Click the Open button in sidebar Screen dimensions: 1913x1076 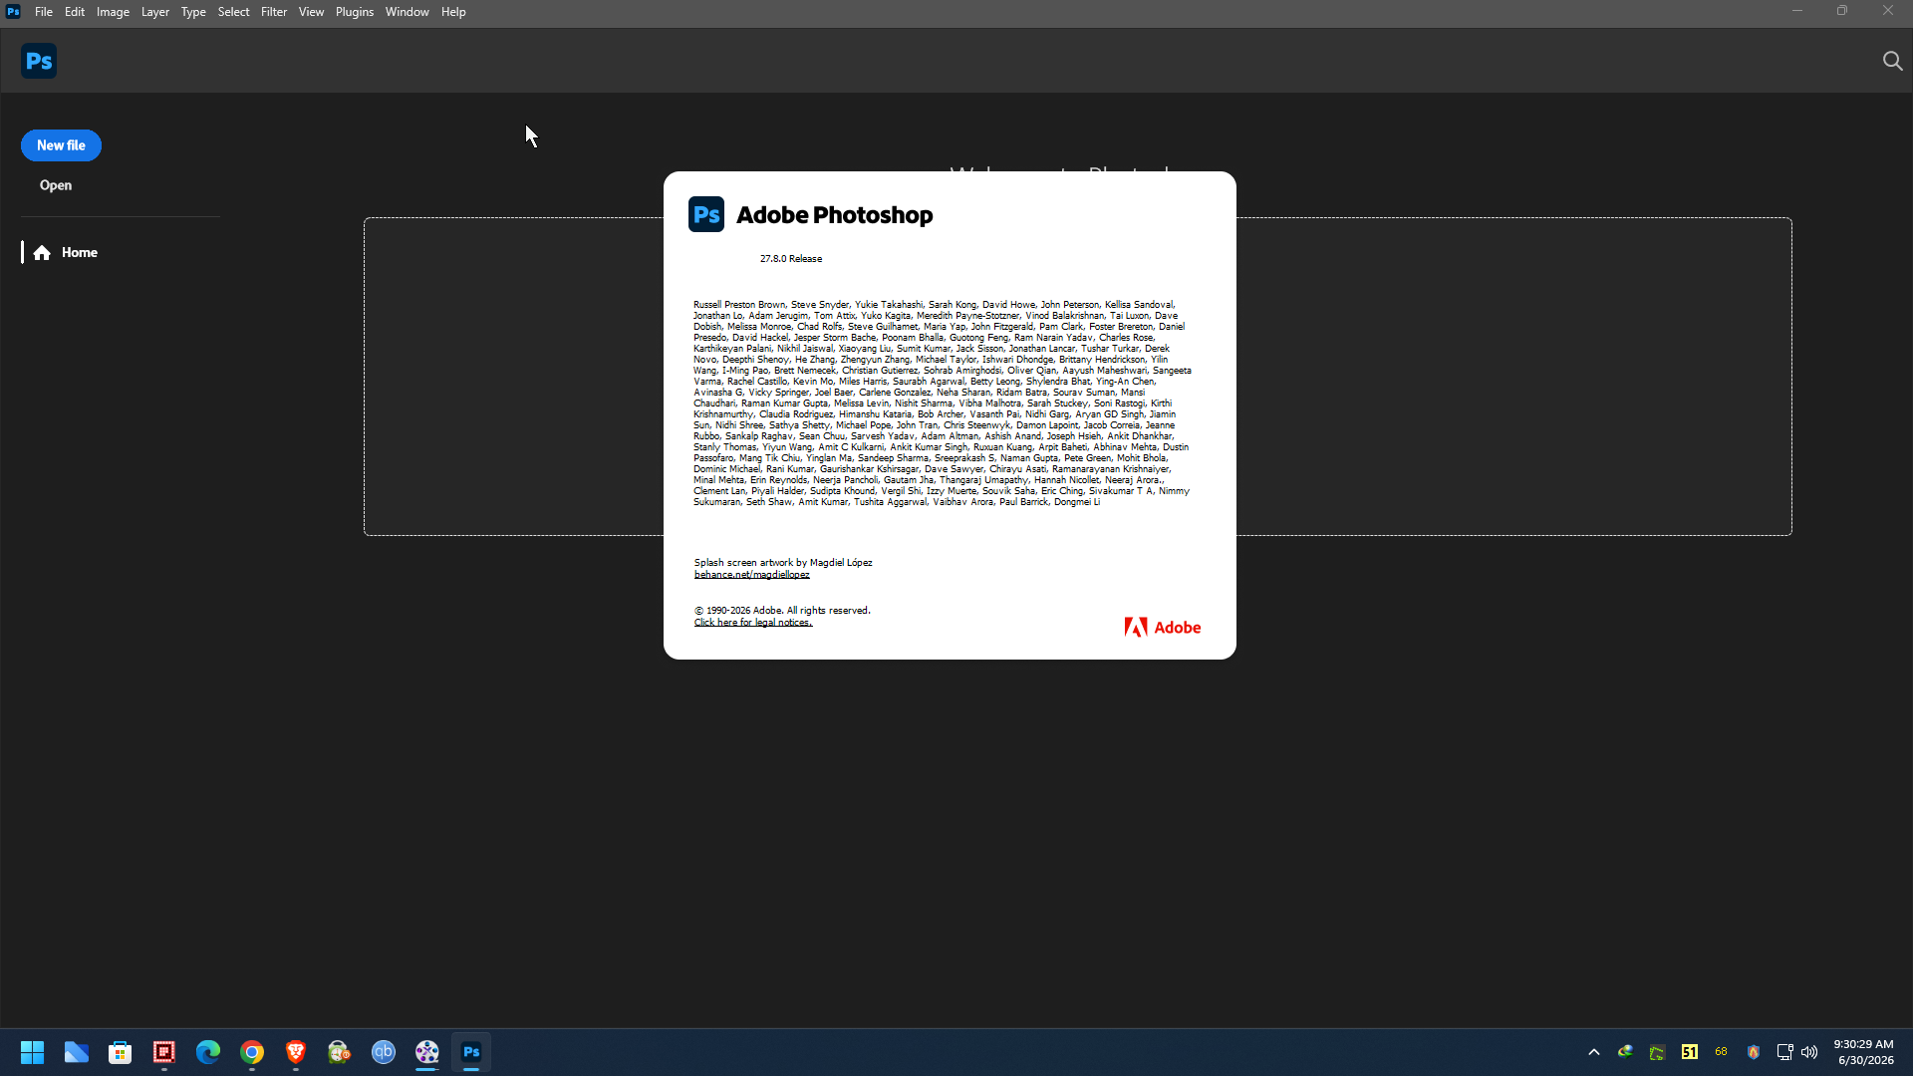click(56, 185)
